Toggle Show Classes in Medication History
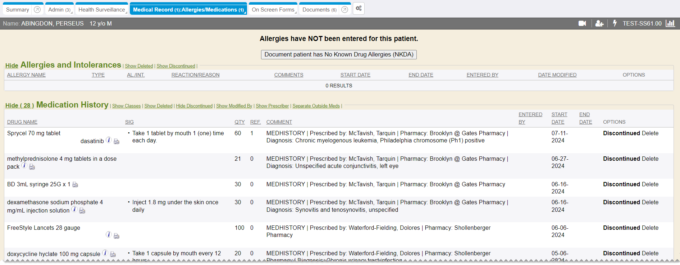 126,106
